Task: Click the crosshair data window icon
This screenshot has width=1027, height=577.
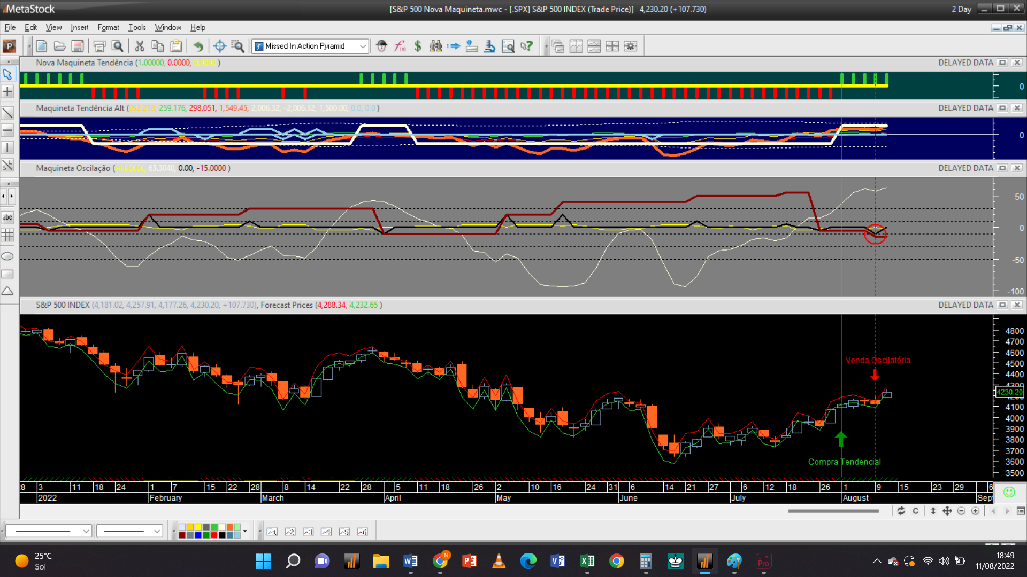Action: (219, 46)
